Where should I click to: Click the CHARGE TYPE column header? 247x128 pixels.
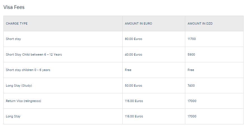17,23
